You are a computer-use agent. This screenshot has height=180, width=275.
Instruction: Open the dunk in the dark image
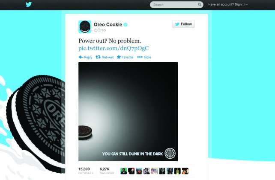click(128, 112)
